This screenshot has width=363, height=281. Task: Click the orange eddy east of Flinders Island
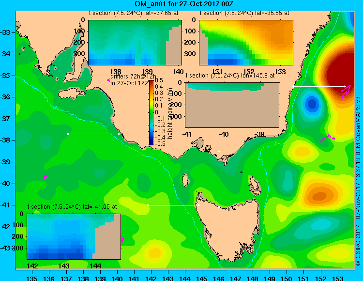pyautogui.click(x=320, y=196)
